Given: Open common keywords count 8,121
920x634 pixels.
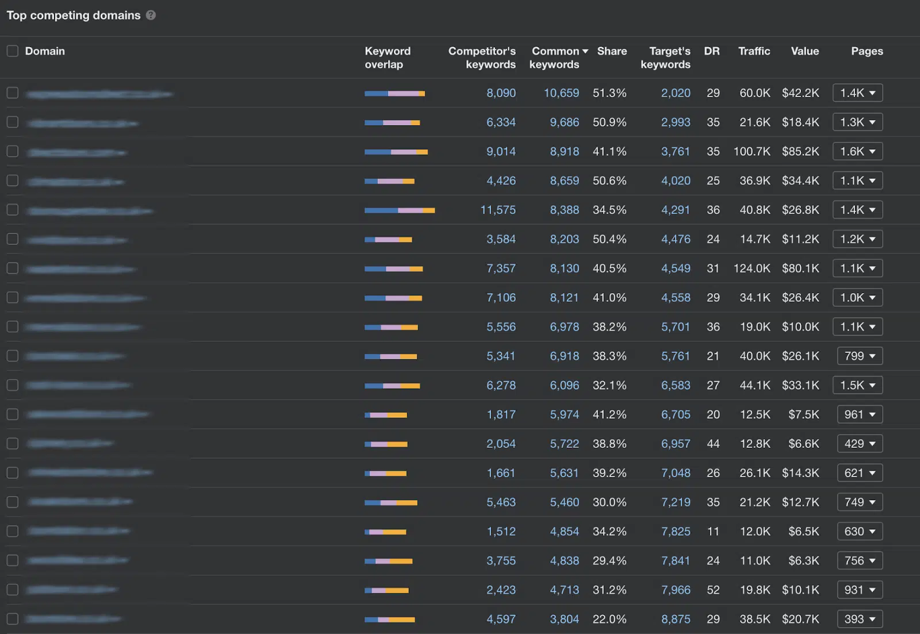Looking at the screenshot, I should click(565, 298).
